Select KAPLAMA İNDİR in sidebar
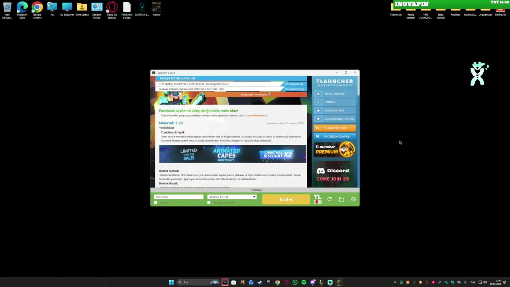This screenshot has width=510, height=287. 335,110
